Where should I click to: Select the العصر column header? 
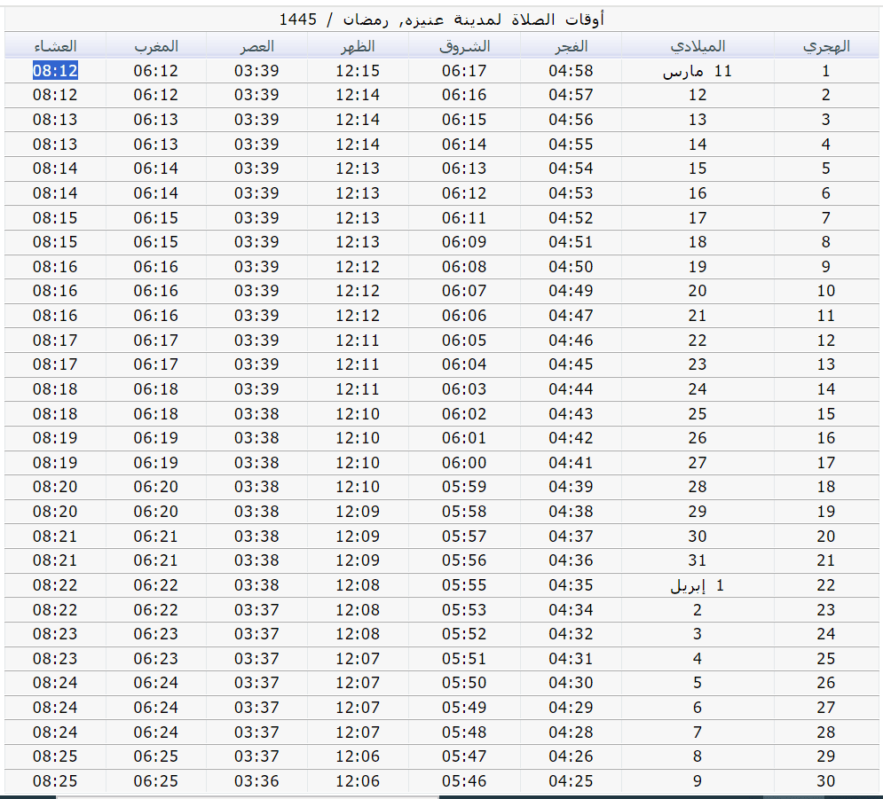[256, 46]
